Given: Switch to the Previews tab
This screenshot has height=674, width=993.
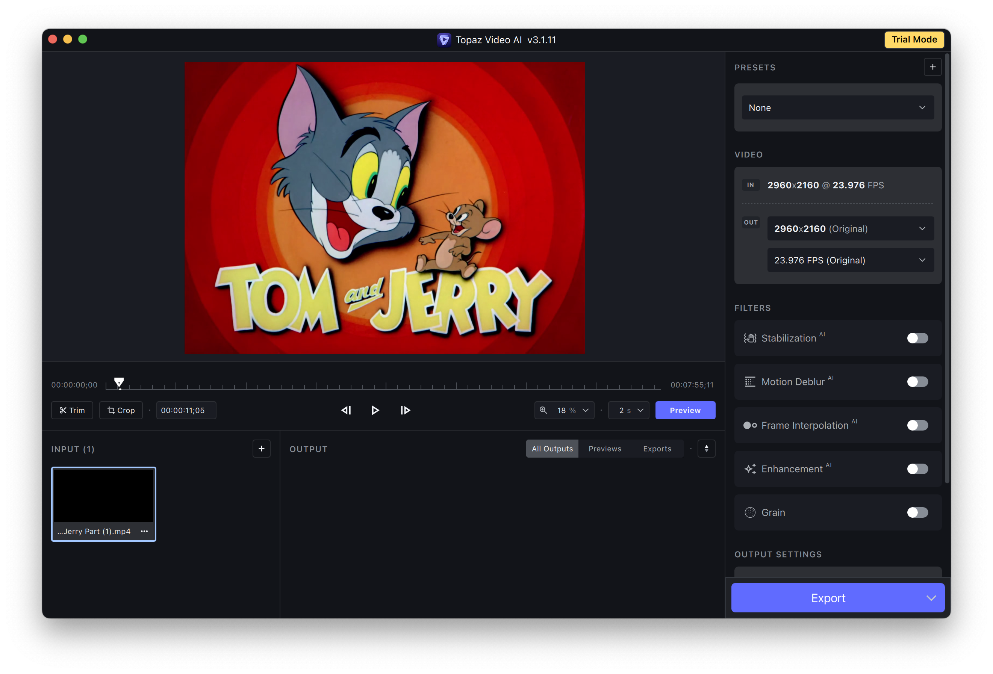Looking at the screenshot, I should 605,449.
